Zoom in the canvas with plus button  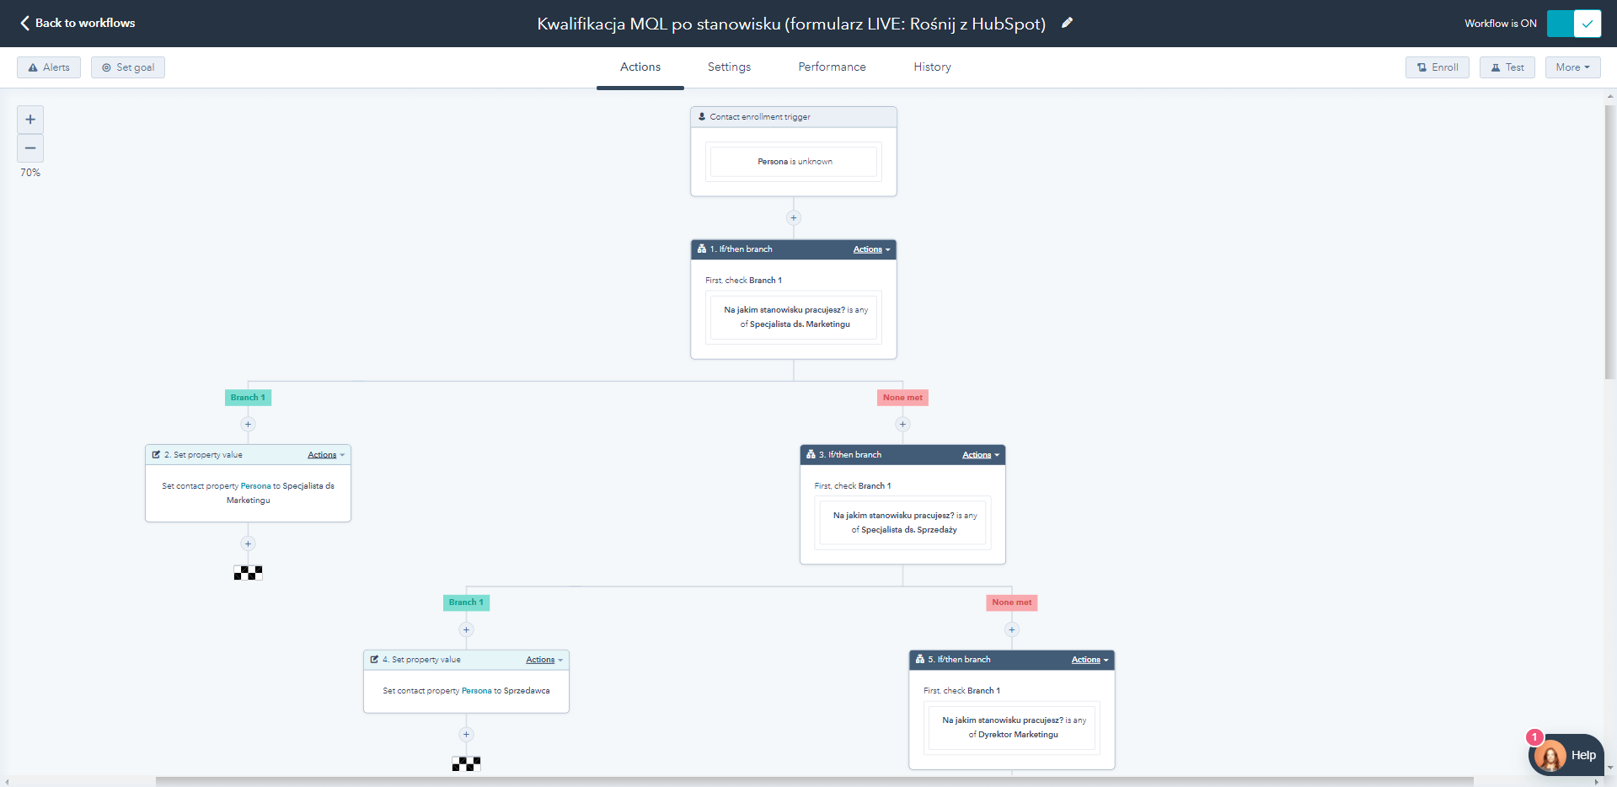point(30,120)
